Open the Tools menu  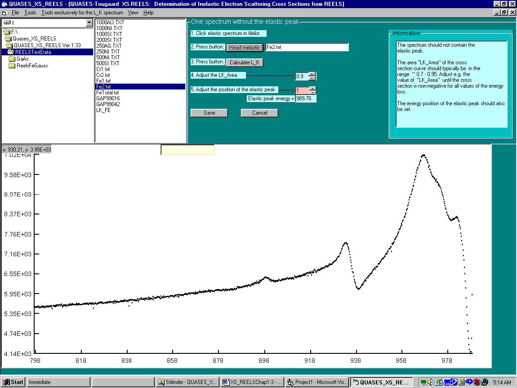(30, 13)
